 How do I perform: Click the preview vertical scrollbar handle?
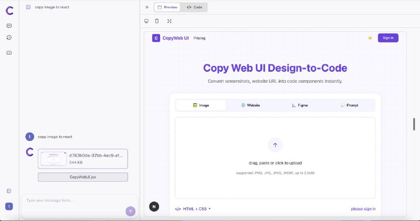(414, 124)
